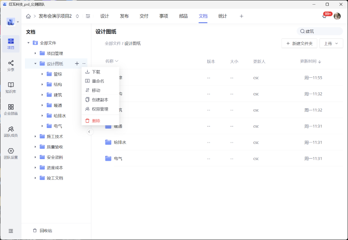This screenshot has height=240, width=348.
Task: Switch to the 统计 tab
Action: click(222, 16)
